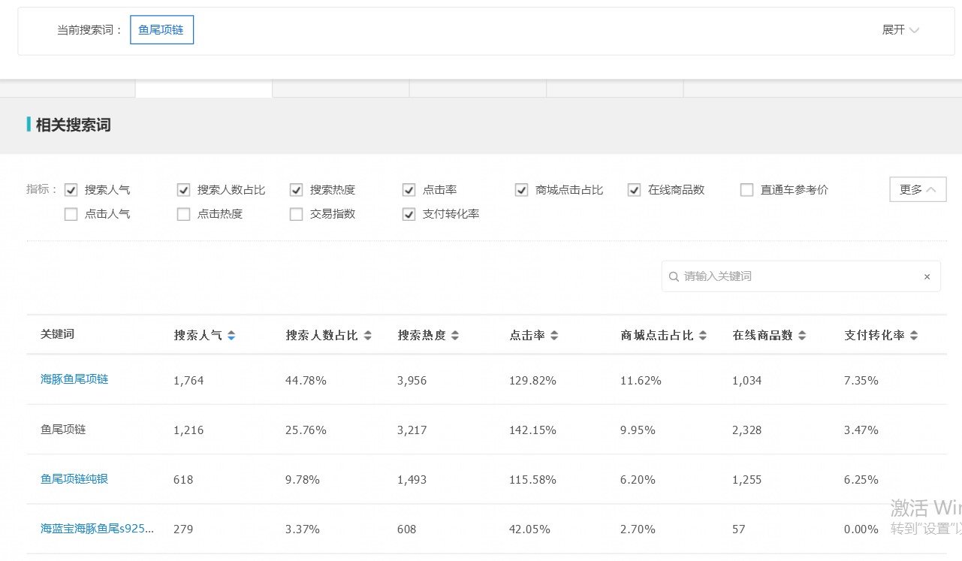
Task: Disable the 点击率 metric checkbox
Action: point(409,189)
